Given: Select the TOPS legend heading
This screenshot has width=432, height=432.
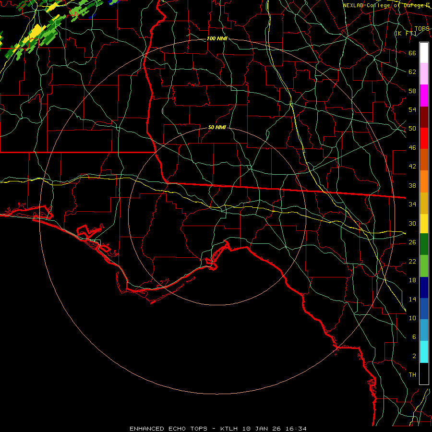Looking at the screenshot, I should 422,29.
